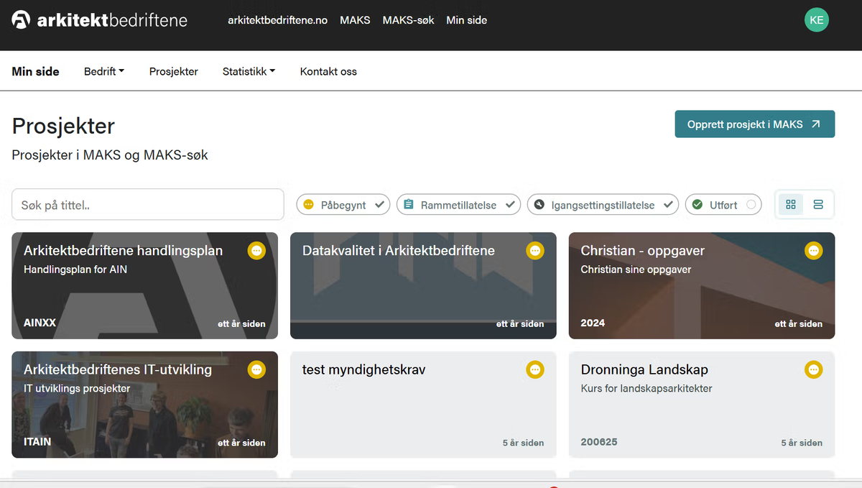Screen dimensions: 862x488
Task: Select Prosjekter in the navigation bar
Action: (173, 71)
